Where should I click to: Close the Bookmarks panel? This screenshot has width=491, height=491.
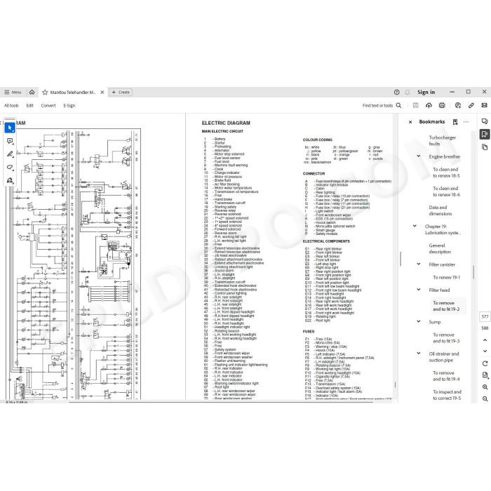pos(410,122)
